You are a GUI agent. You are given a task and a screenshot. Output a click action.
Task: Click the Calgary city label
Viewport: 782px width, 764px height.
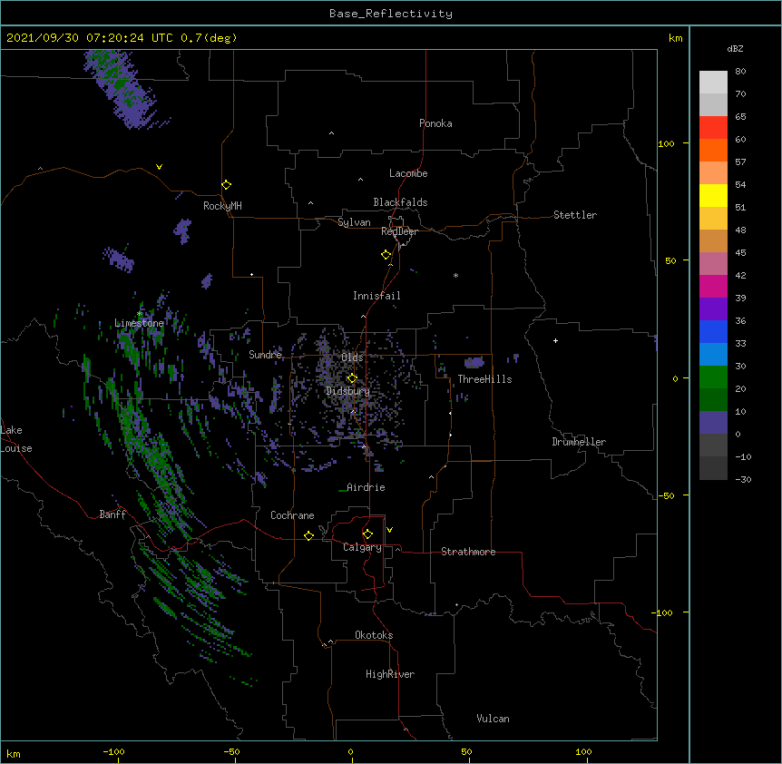[362, 547]
